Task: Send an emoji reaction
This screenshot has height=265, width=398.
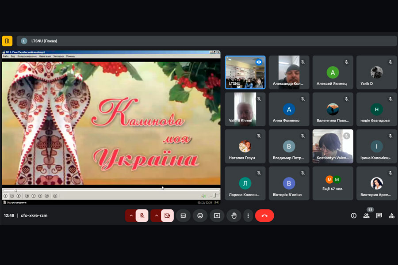Action: [x=200, y=216]
